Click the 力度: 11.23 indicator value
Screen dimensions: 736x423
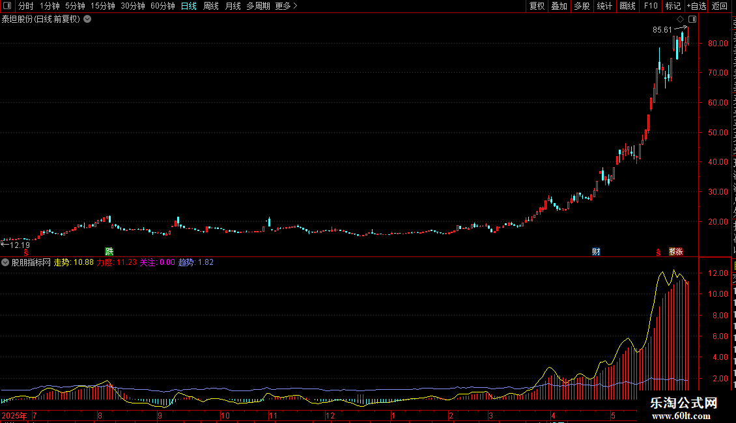(117, 263)
